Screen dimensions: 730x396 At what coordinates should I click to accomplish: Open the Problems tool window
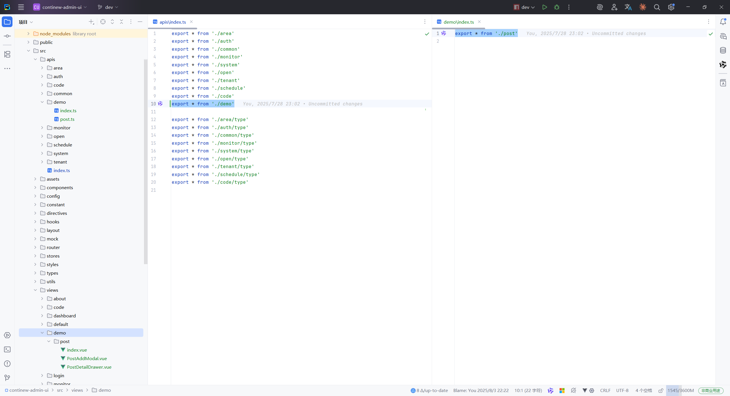pos(7,364)
